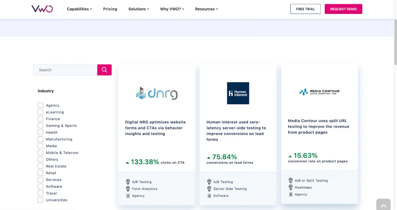Viewport: 397px width, 210px height.
Task: Check the Retail industry checkbox
Action: (40, 173)
